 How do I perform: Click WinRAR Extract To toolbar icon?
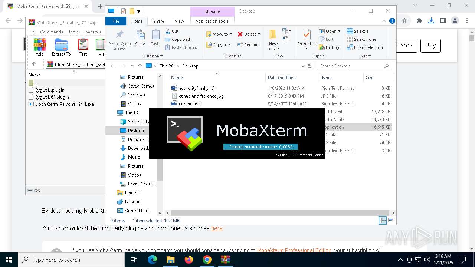click(61, 47)
